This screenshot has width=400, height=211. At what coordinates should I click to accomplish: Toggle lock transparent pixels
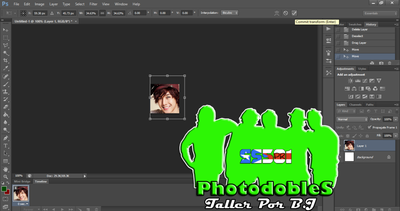(x=347, y=136)
